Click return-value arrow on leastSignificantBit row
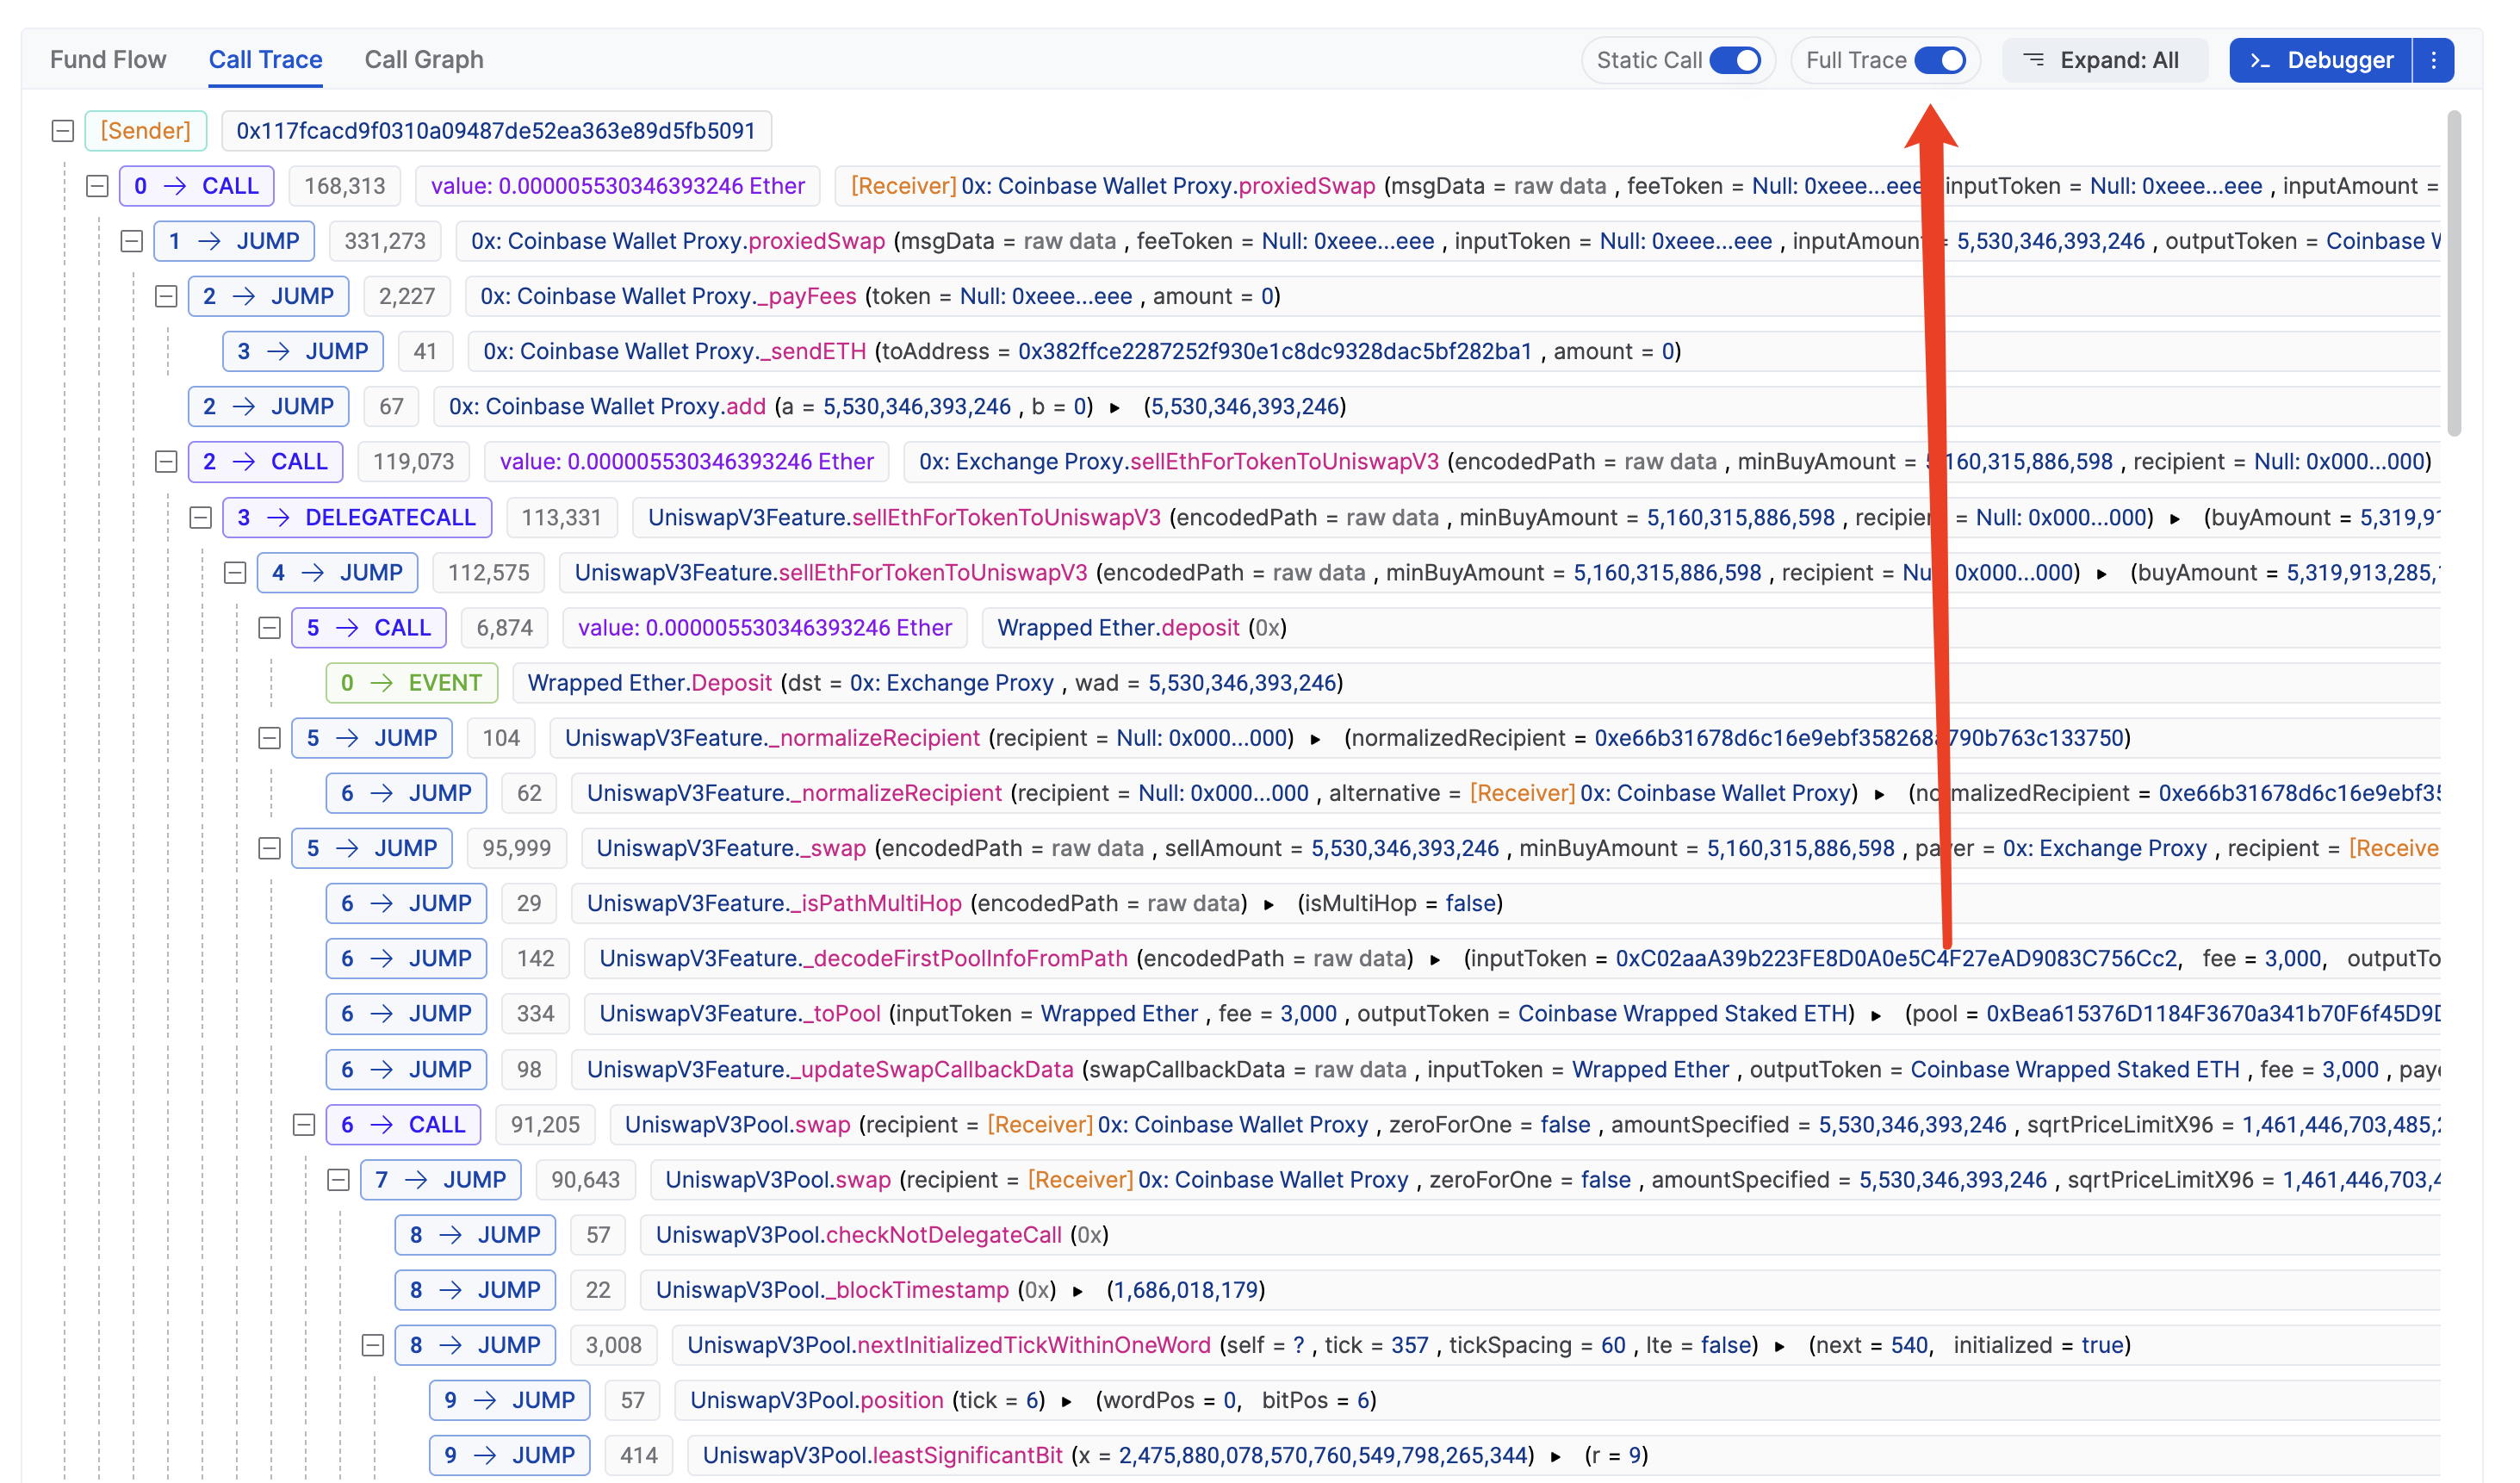 tap(1556, 1456)
